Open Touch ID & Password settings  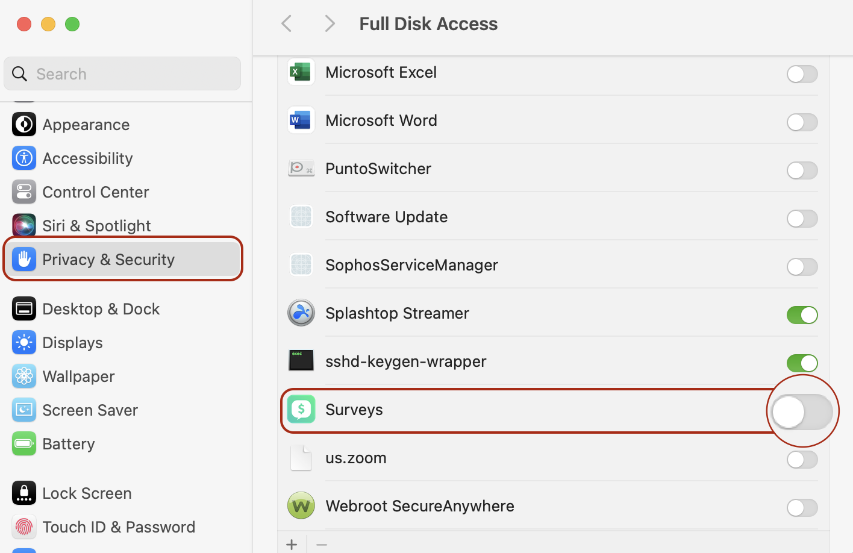click(122, 527)
